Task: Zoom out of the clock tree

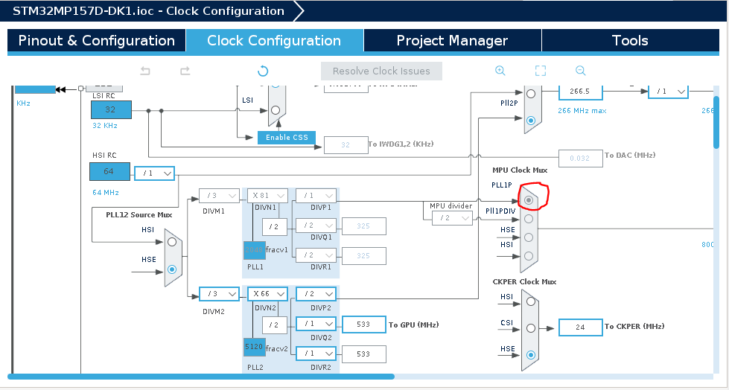Action: (x=580, y=71)
